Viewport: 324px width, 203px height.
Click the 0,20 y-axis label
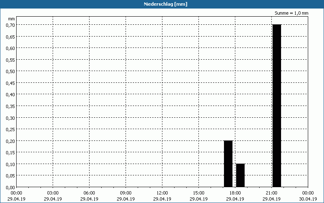tap(11, 141)
